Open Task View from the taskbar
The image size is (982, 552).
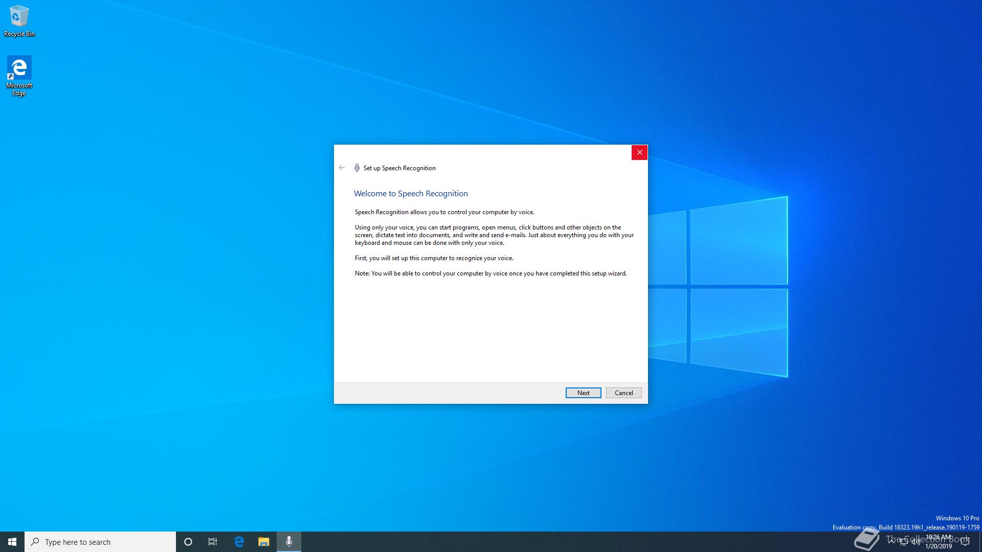pos(213,542)
